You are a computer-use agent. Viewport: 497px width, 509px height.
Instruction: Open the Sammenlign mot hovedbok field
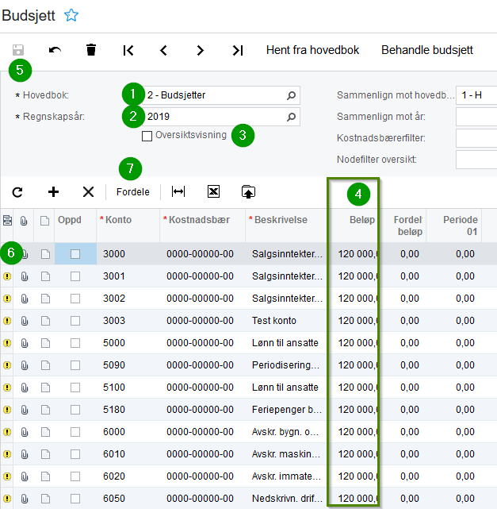point(476,95)
